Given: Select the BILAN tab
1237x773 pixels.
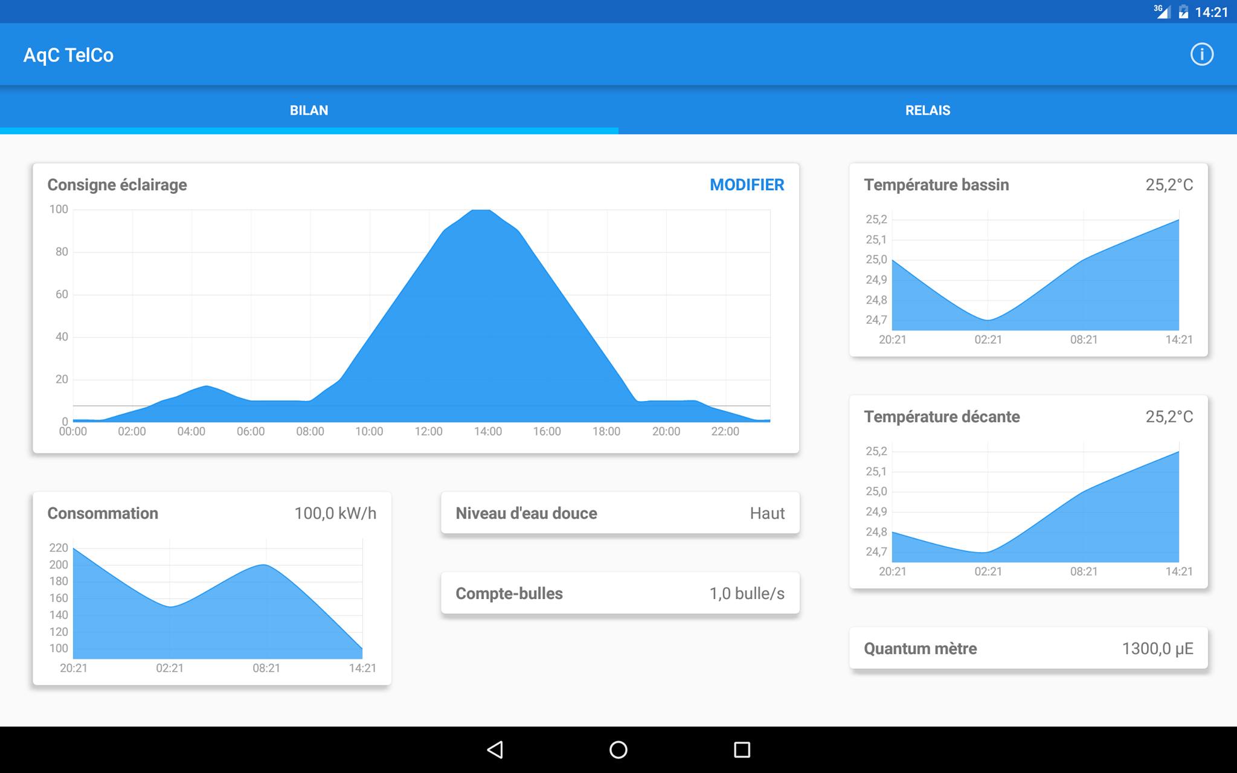Looking at the screenshot, I should point(309,111).
